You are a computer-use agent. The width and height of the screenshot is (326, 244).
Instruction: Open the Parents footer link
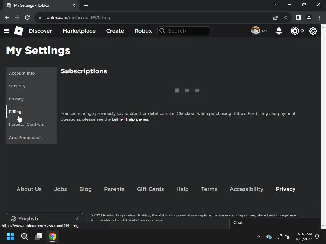(114, 189)
